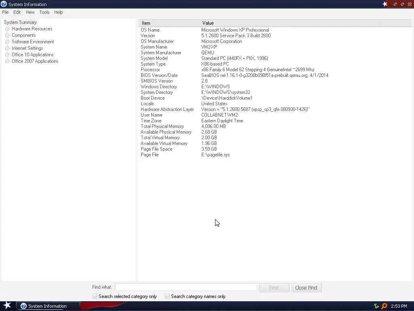
Task: Select System Summary tree root
Action: [20, 22]
